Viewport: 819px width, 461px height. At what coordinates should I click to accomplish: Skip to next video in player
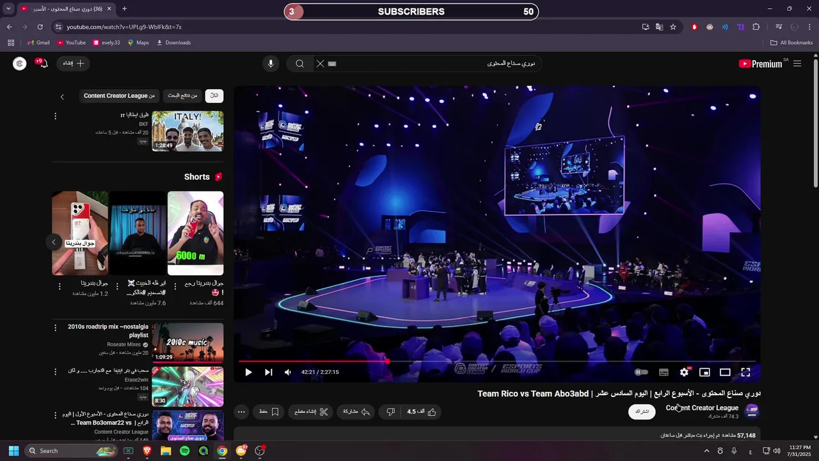[268, 372]
